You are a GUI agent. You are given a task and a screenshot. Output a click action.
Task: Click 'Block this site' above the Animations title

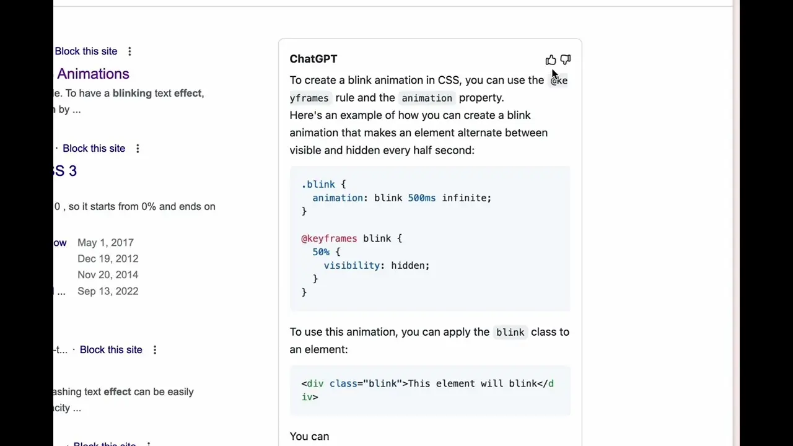85,51
